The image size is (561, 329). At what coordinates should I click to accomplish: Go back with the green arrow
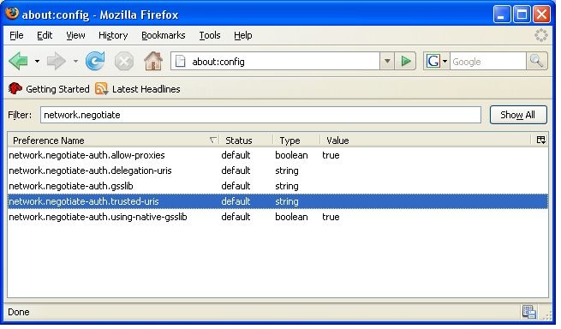[19, 61]
